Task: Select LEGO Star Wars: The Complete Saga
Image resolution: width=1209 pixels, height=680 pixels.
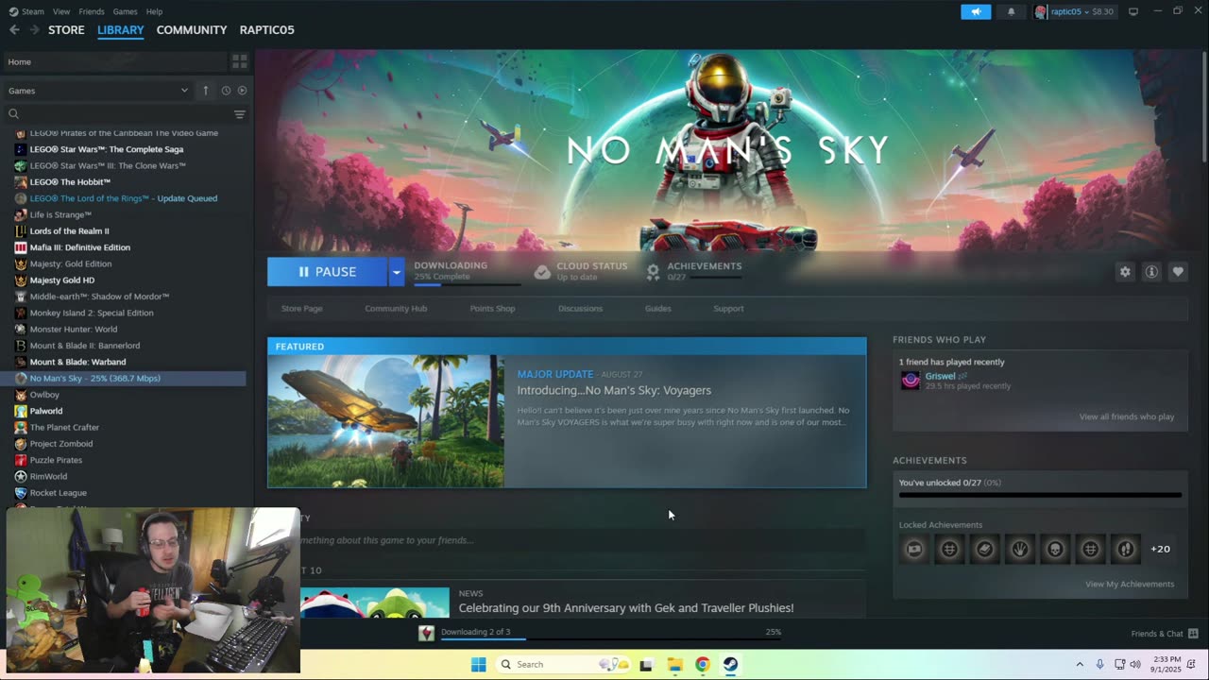Action: [x=107, y=149]
